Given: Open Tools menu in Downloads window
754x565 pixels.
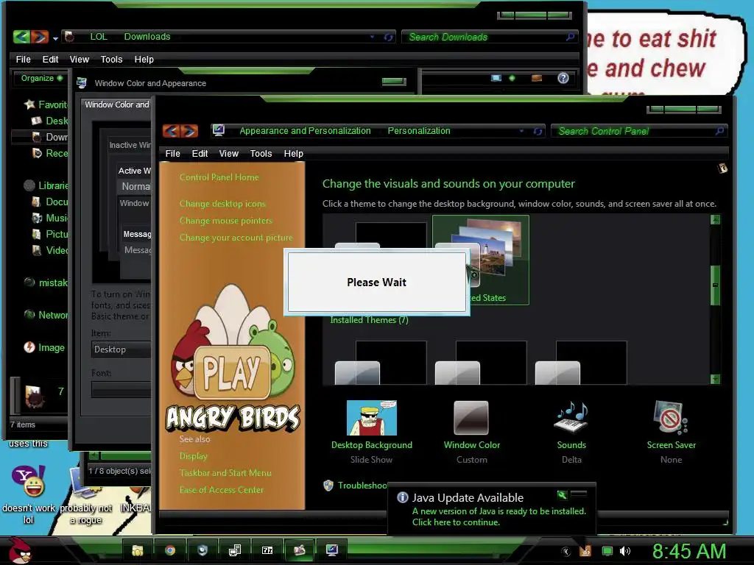Looking at the screenshot, I should tap(112, 59).
